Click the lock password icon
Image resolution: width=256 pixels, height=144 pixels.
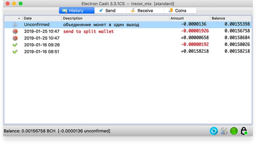pyautogui.click(x=244, y=131)
